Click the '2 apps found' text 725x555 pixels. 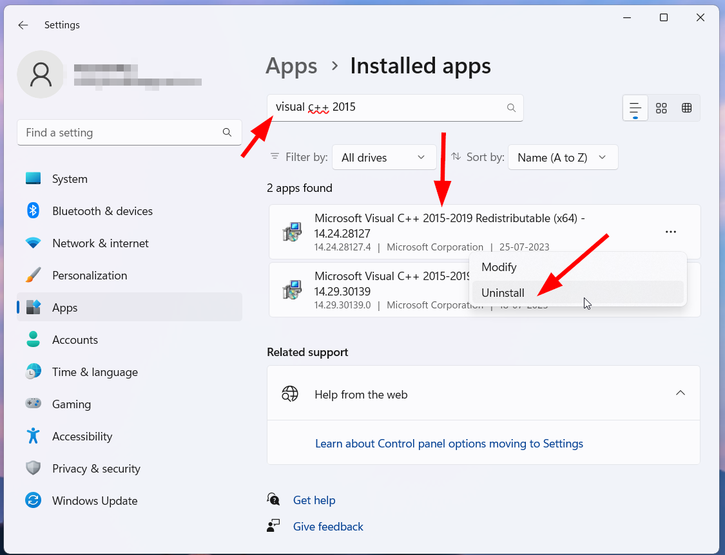pyautogui.click(x=300, y=188)
